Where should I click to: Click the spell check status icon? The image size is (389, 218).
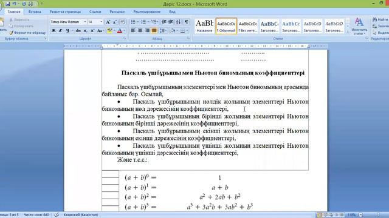coord(57,215)
